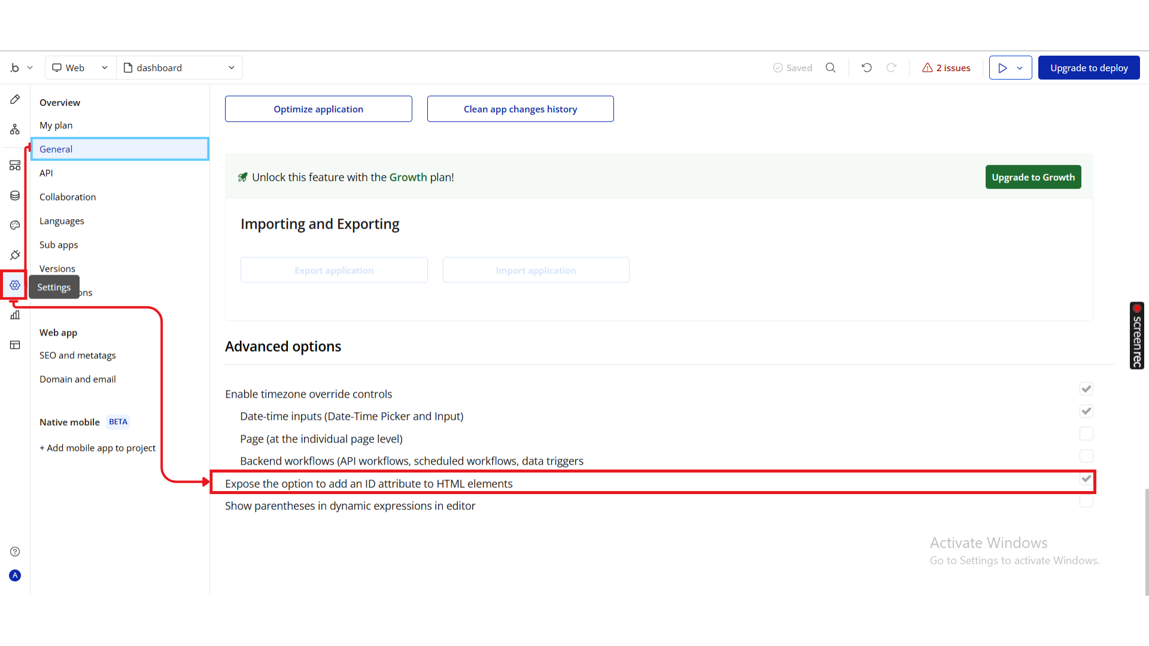Enable Show parentheses in dynamic expressions
Viewport: 1149px width, 646px height.
1086,501
